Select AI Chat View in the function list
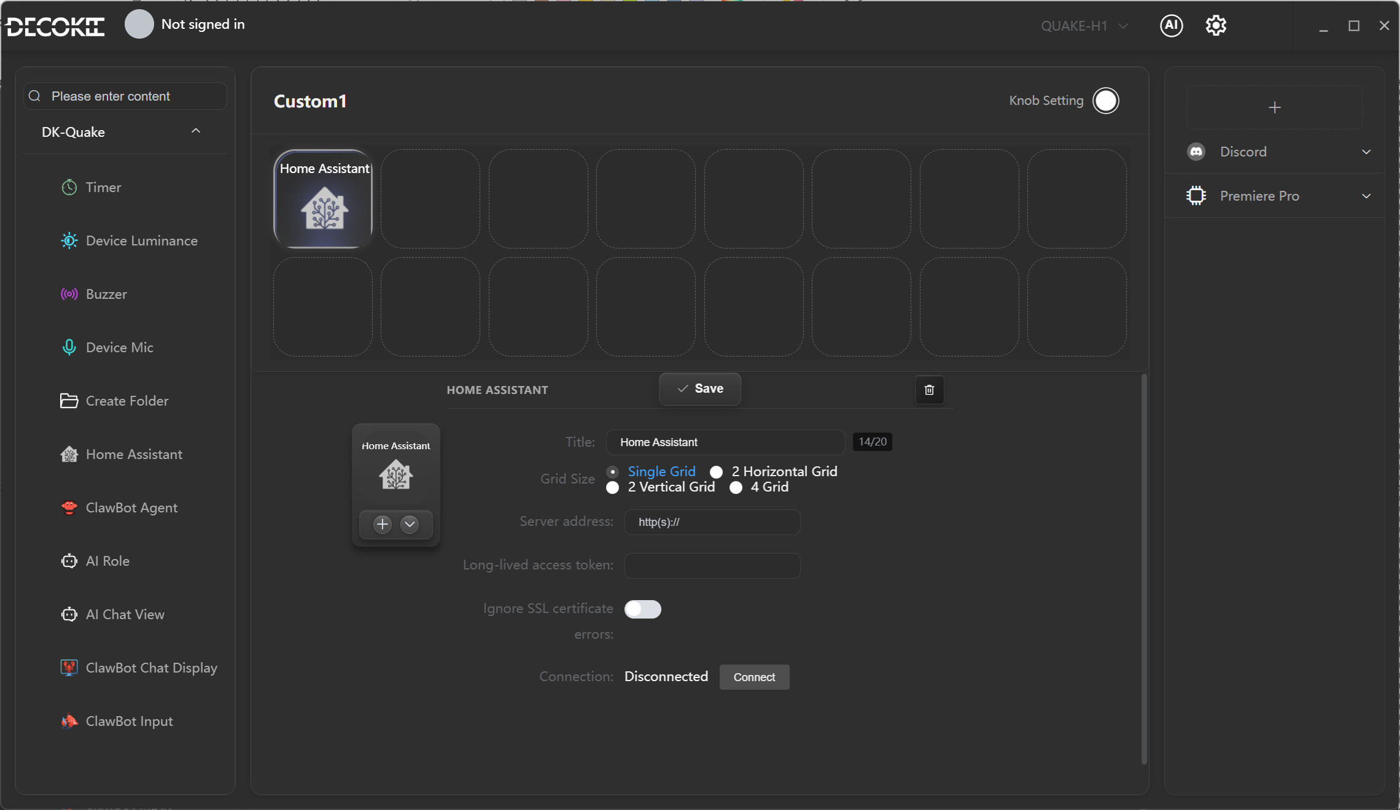The width and height of the screenshot is (1400, 810). (x=125, y=614)
